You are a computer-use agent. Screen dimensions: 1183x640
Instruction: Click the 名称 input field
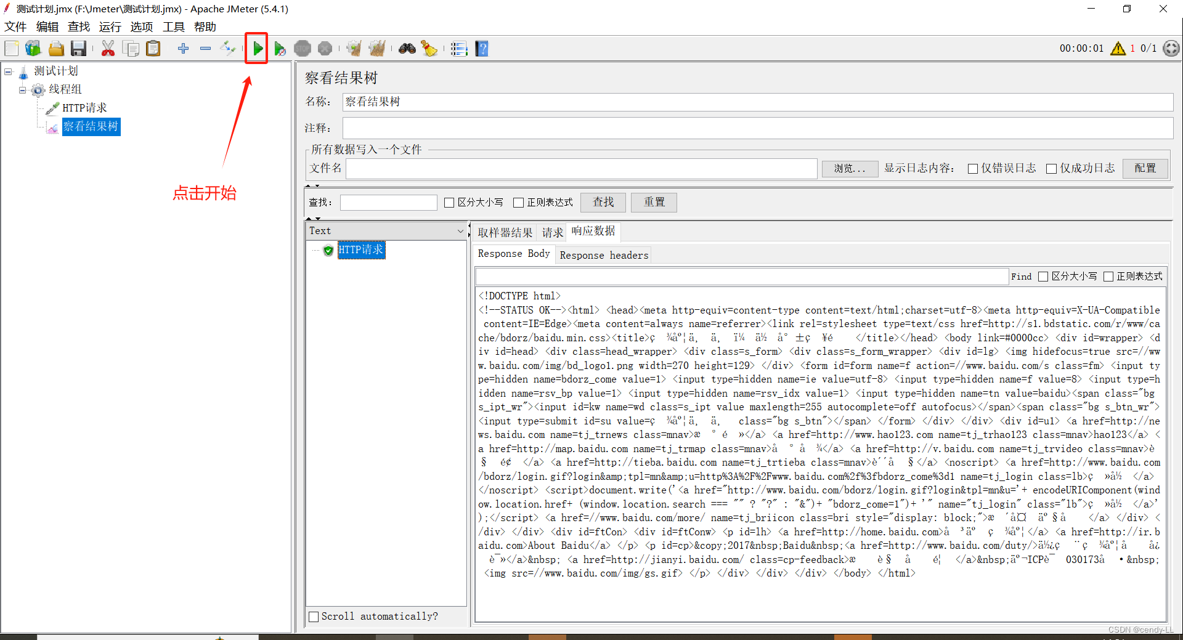click(x=758, y=102)
